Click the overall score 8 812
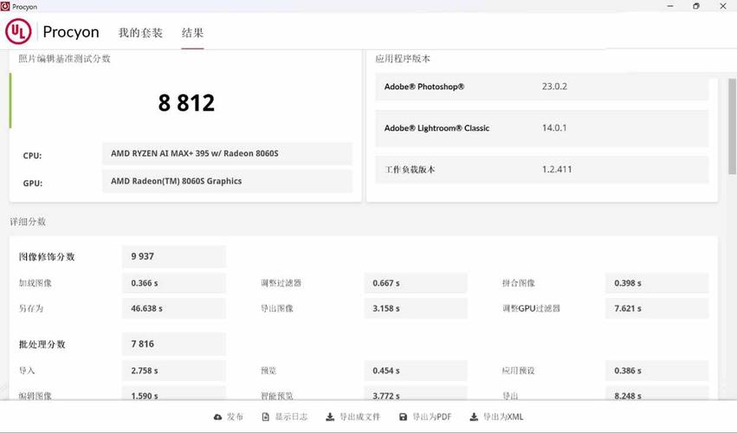 click(186, 102)
